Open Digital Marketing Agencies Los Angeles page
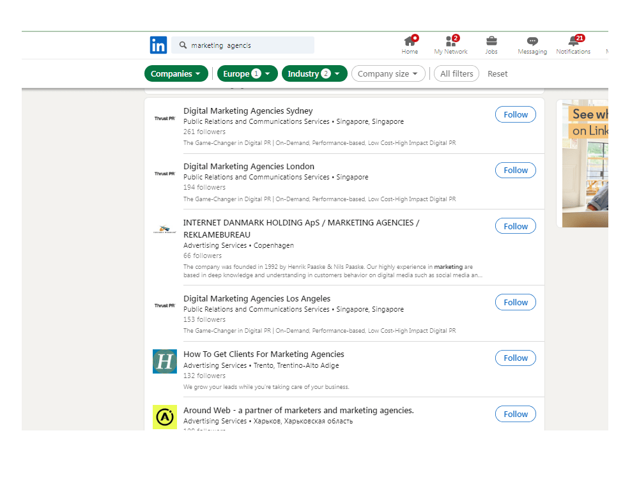 (257, 298)
